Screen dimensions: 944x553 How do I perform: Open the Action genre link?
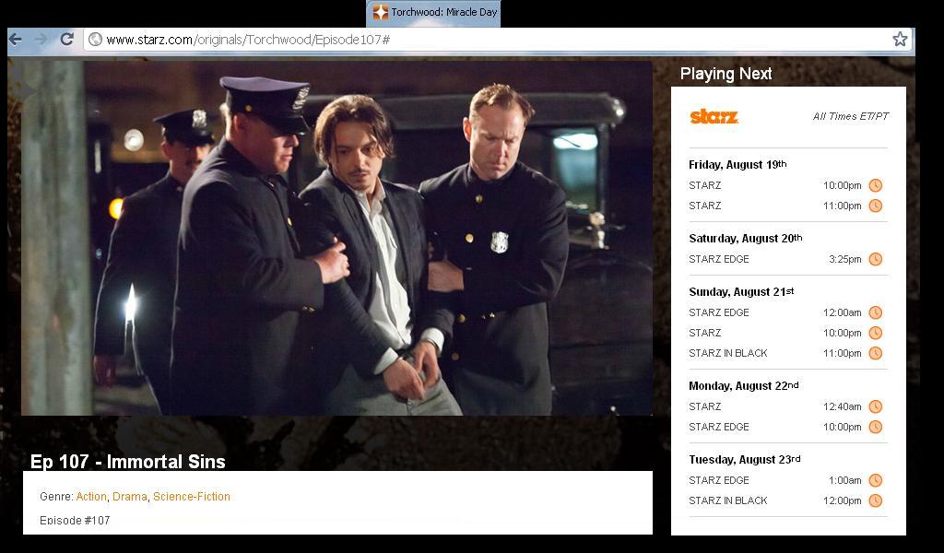point(91,497)
